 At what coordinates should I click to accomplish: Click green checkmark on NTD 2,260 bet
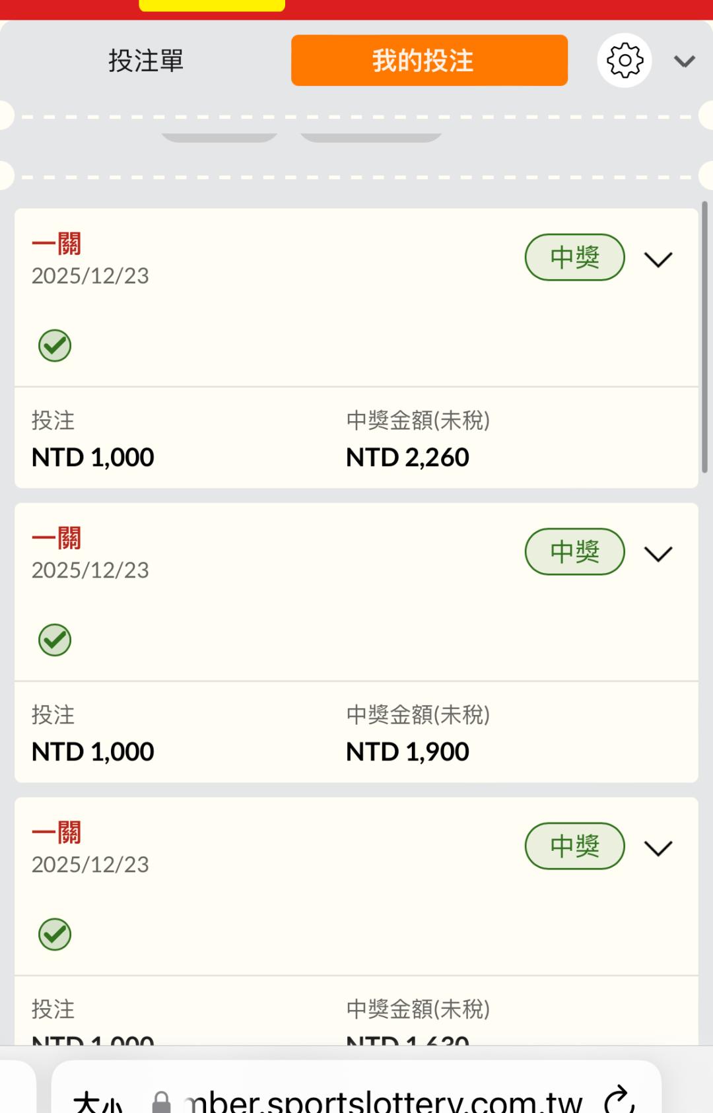pyautogui.click(x=55, y=345)
